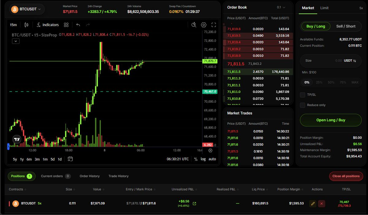Screen dimensions: 368x215
Task: Switch to the Limit order tab
Action: click(324, 8)
